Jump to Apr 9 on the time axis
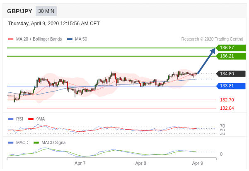The height and width of the screenshot is (171, 249). [197, 163]
